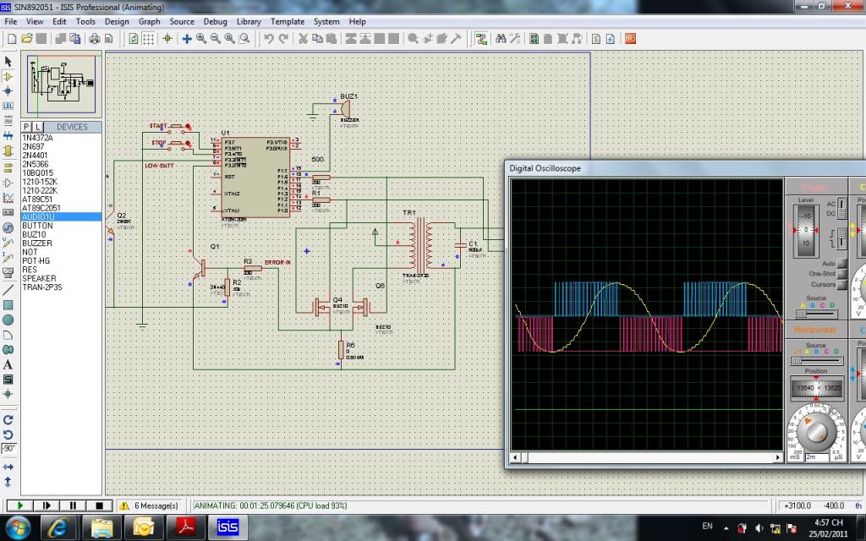Open the Library menu
The image size is (866, 541).
click(249, 21)
